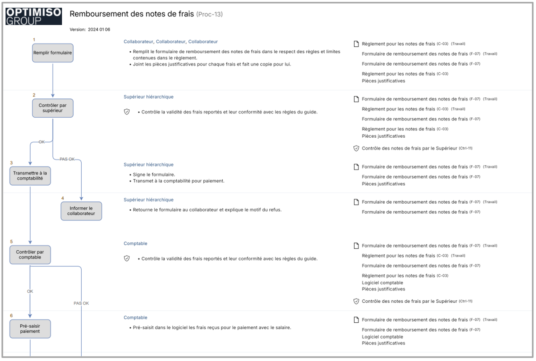Viewport: 536px width, 361px height.
Task: Open the 'Contrôler par comptable' step box
Action: pyautogui.click(x=30, y=255)
